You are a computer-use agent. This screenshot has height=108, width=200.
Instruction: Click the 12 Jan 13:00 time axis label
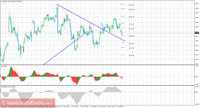tap(84, 107)
